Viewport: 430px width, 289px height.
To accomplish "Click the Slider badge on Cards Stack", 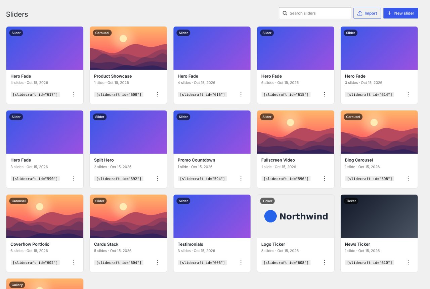I will tap(100, 201).
